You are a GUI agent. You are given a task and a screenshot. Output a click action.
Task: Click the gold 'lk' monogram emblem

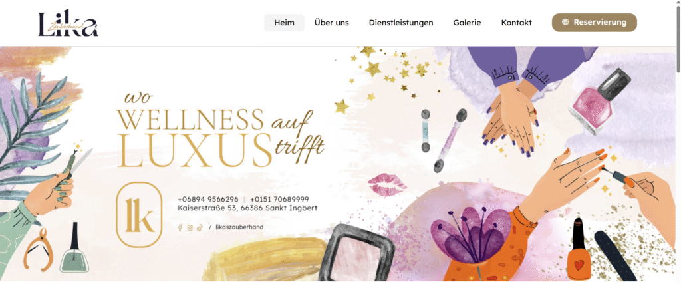click(x=139, y=215)
